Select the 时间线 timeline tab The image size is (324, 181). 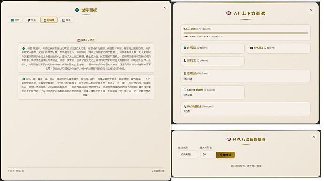click(49, 20)
